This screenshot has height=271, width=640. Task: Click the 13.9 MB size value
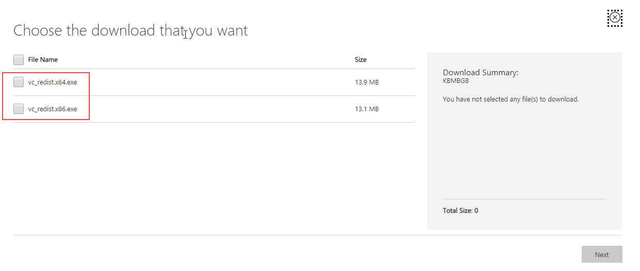pyautogui.click(x=366, y=82)
